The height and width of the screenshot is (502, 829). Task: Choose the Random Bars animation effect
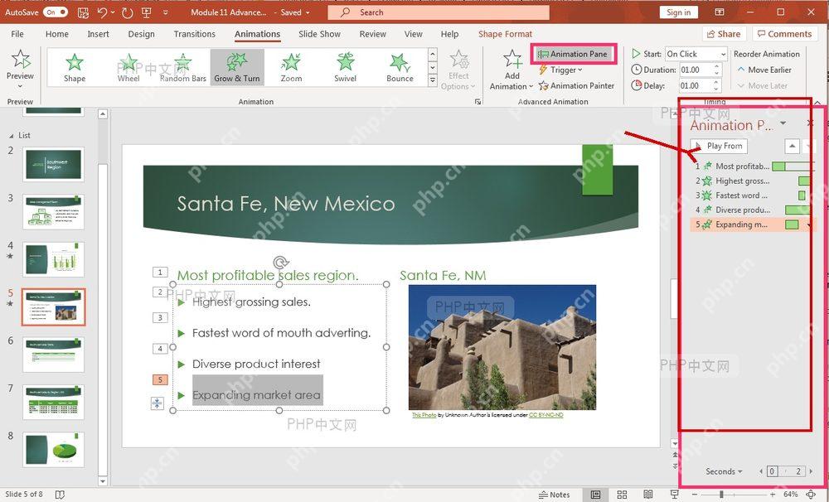[183, 68]
